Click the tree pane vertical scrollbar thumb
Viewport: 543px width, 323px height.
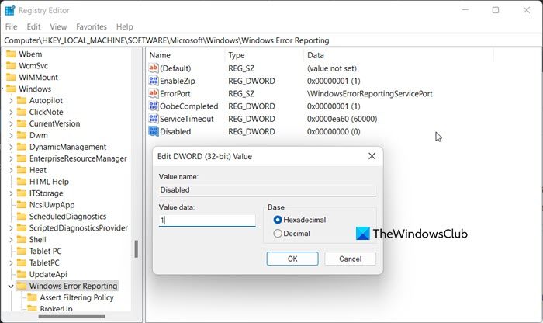(x=136, y=248)
